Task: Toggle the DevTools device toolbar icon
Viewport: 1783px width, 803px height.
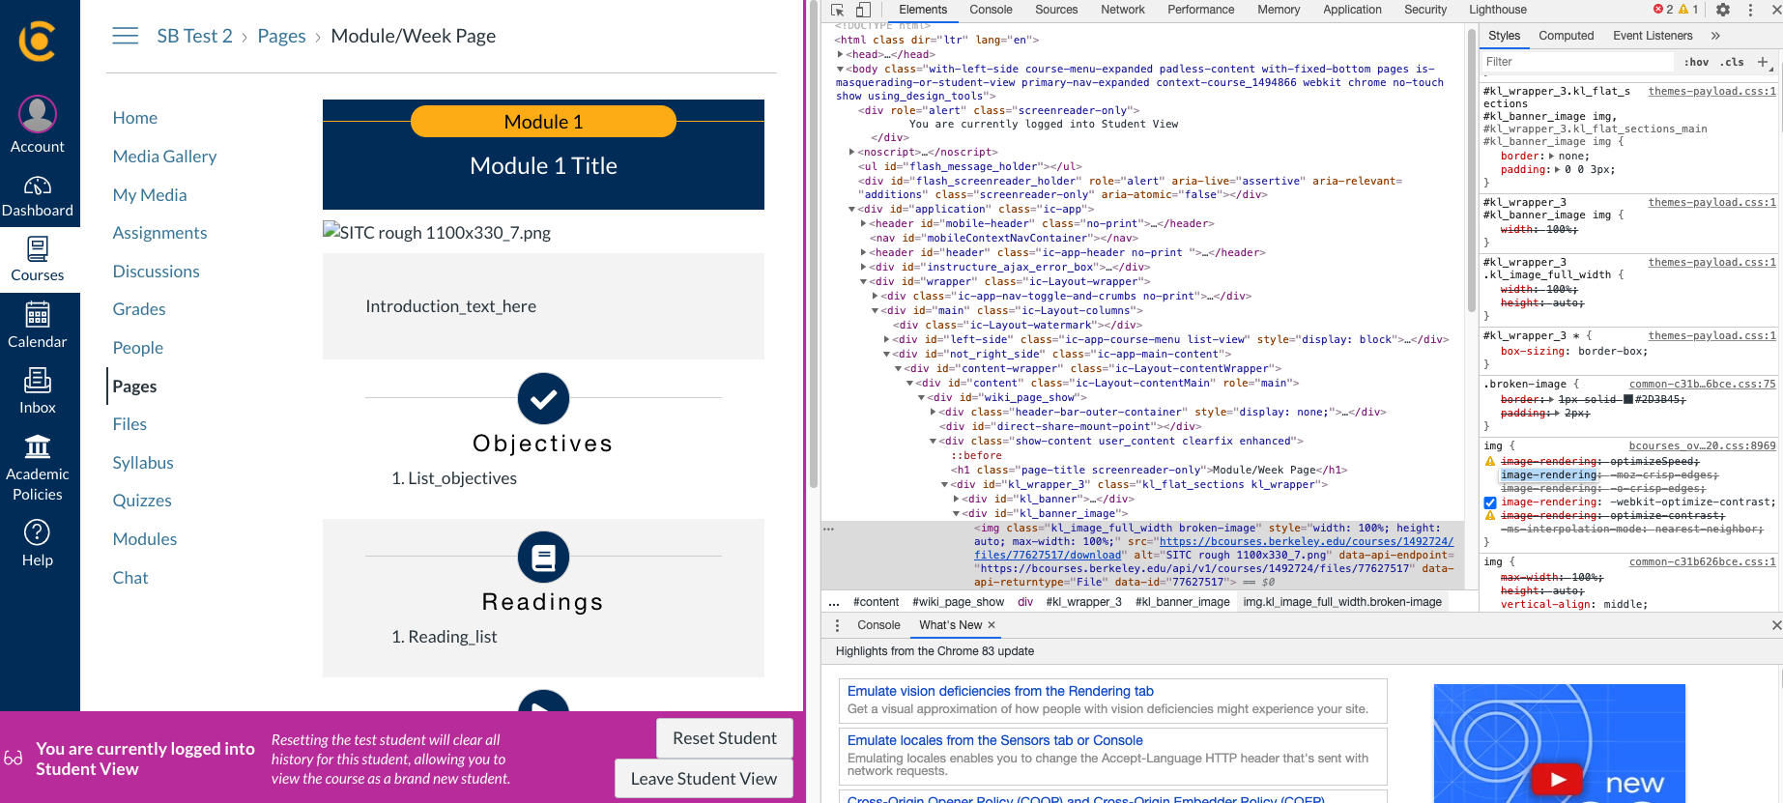Action: click(863, 10)
